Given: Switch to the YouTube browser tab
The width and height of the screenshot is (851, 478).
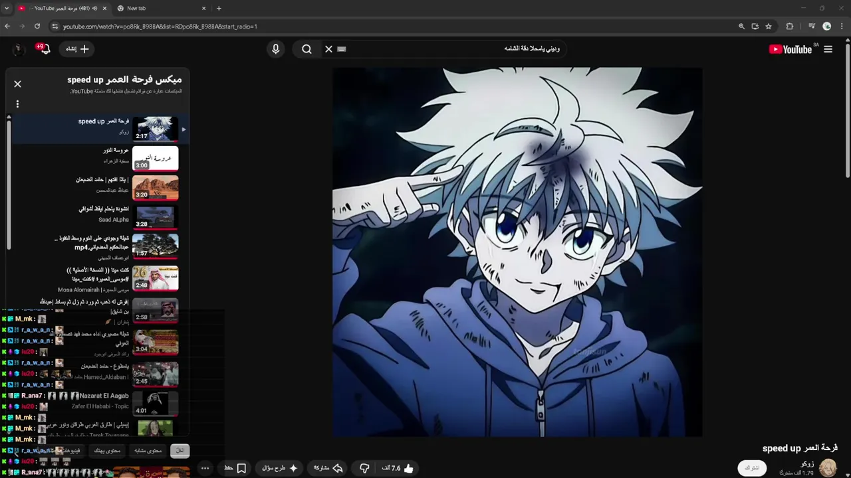Looking at the screenshot, I should (60, 8).
